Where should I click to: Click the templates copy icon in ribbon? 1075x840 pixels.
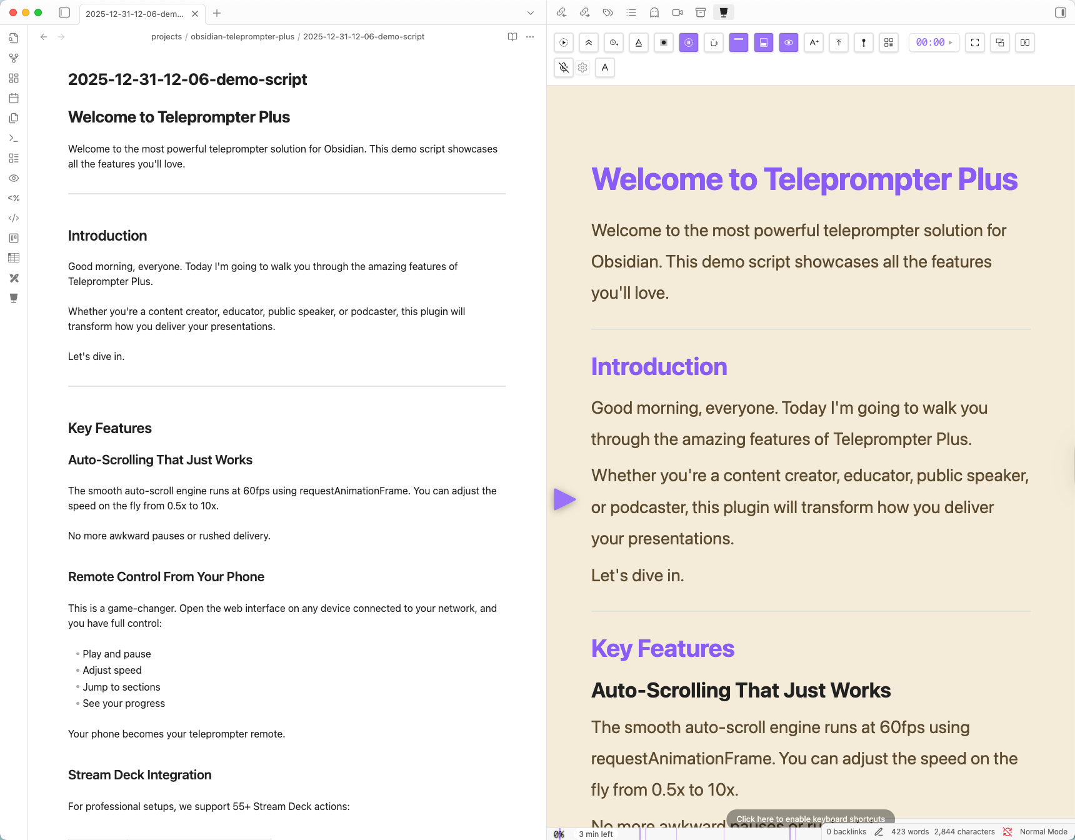(14, 118)
